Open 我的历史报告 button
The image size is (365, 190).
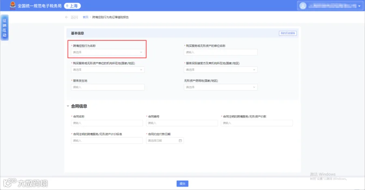pos(288,33)
